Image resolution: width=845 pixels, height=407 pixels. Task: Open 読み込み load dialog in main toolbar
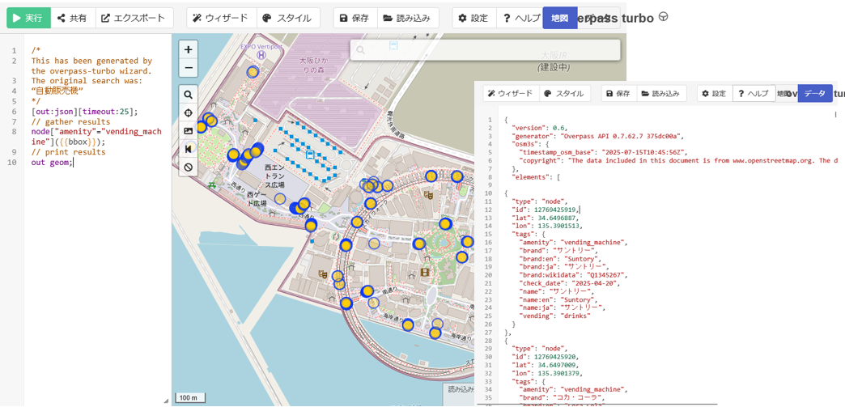pyautogui.click(x=407, y=18)
